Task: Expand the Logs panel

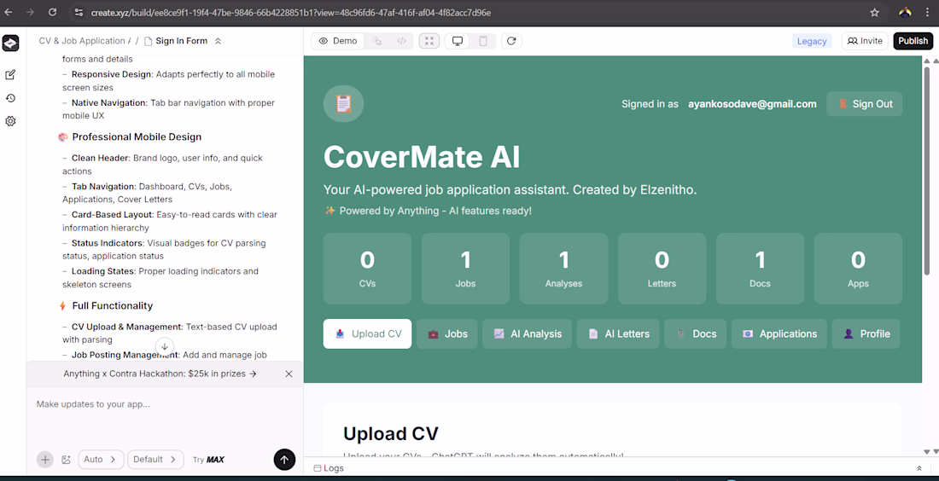Action: [x=919, y=468]
